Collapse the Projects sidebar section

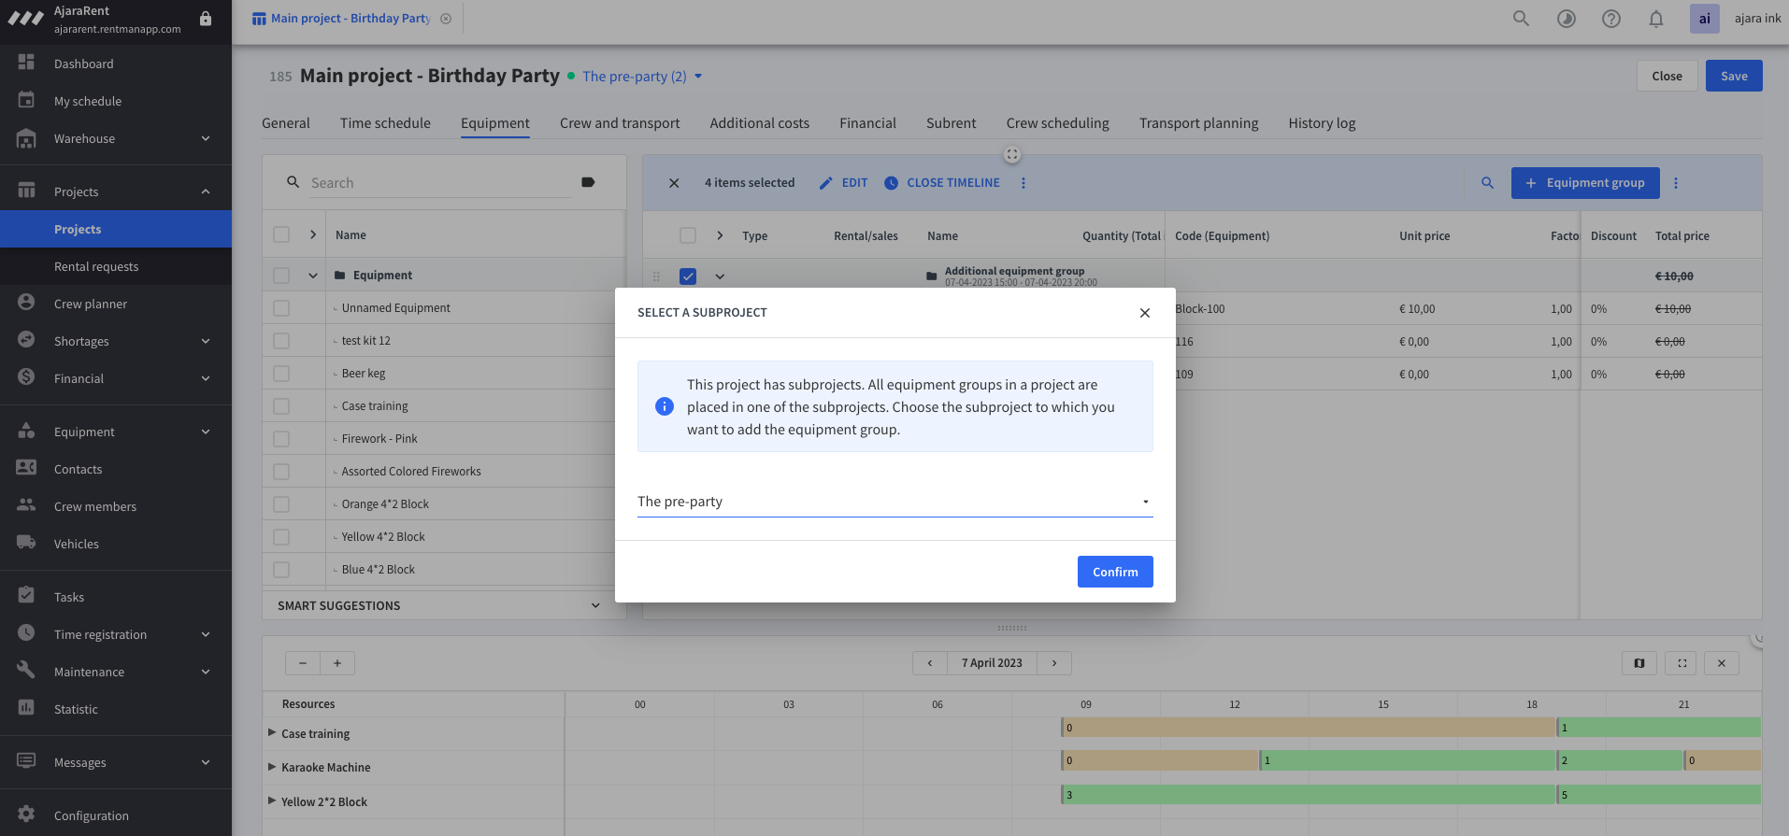(206, 191)
